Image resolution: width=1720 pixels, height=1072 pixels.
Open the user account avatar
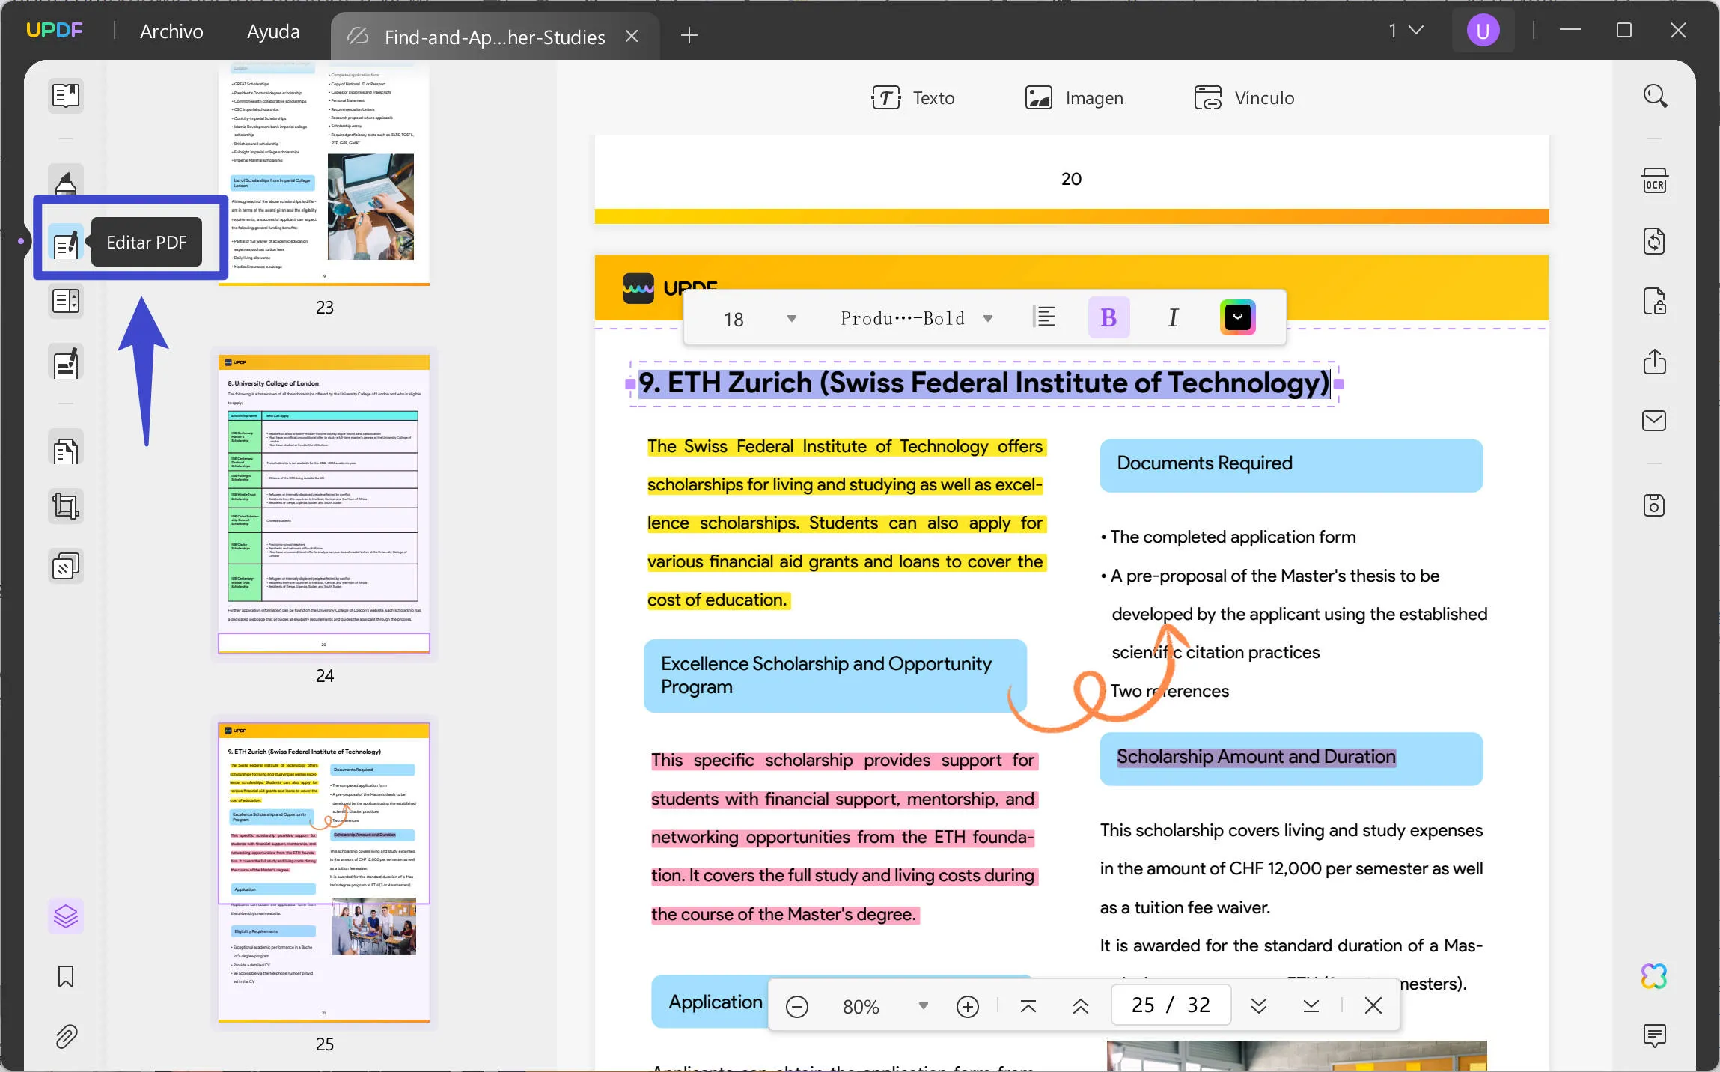coord(1482,31)
